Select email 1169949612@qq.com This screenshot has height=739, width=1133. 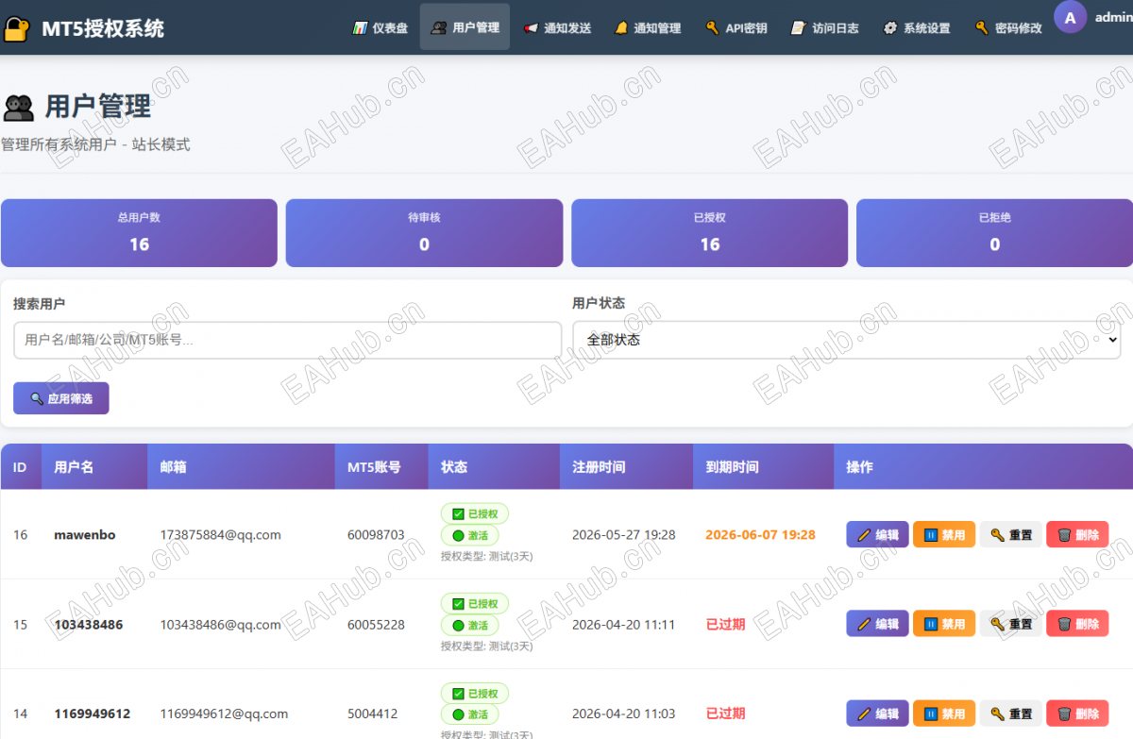tap(224, 714)
